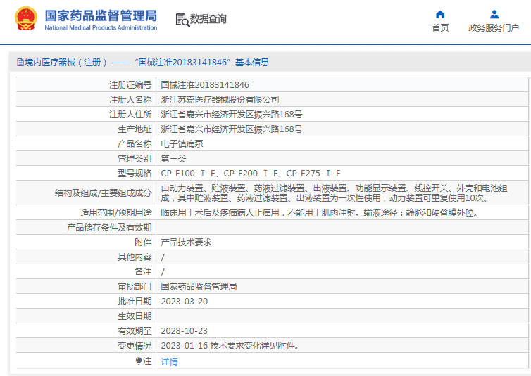Click the 型号规格 row label
This screenshot has height=376, width=531.
[135, 174]
